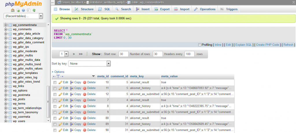
Task: Click the log out icon beside Home
Action: [18, 10]
